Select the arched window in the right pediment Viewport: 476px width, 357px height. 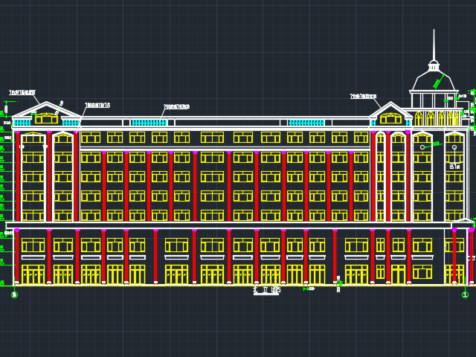point(390,118)
